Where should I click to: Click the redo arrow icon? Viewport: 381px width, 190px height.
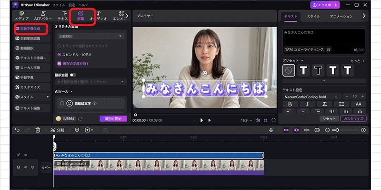coord(28,130)
